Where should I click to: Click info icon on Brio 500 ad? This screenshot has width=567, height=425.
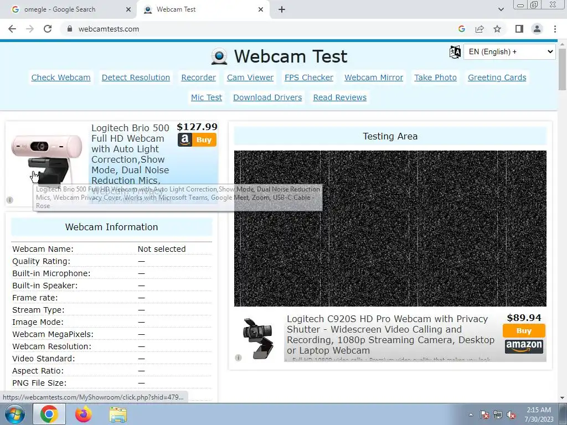(x=10, y=200)
